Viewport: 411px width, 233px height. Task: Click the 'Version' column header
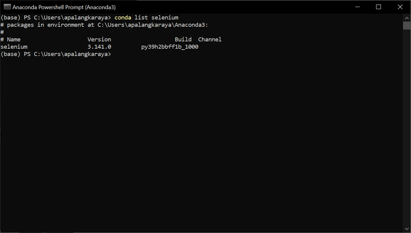tap(99, 39)
